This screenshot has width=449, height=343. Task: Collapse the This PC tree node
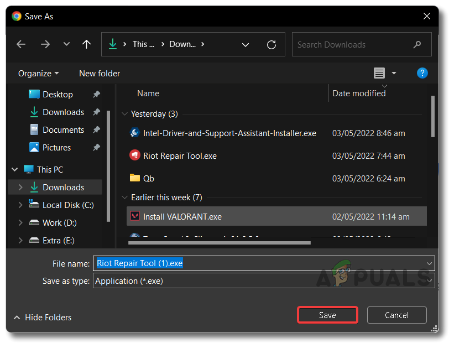click(14, 170)
